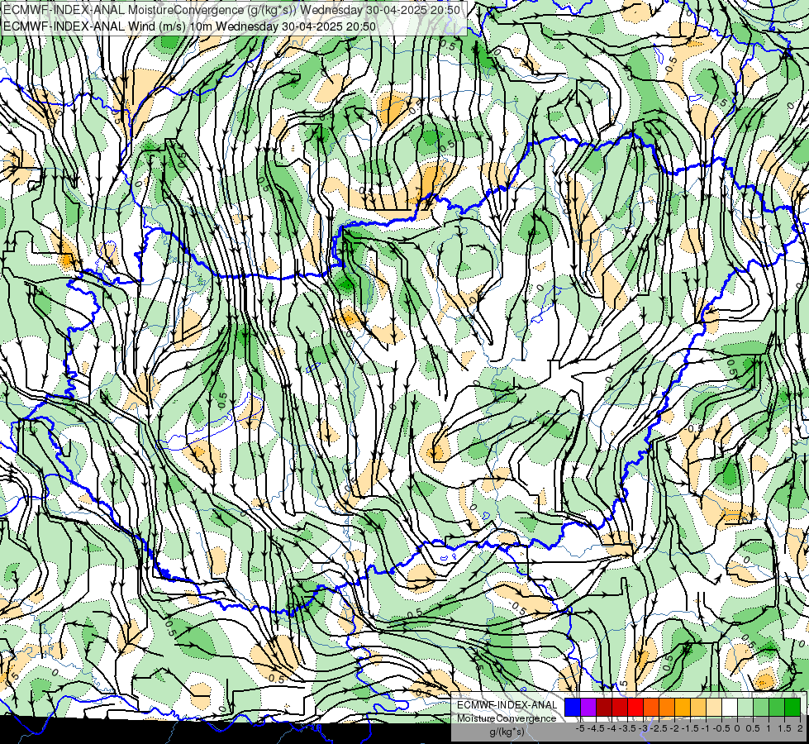The image size is (809, 744).
Task: Select the medium green swatch between 1 and 1.5
Action: [777, 708]
